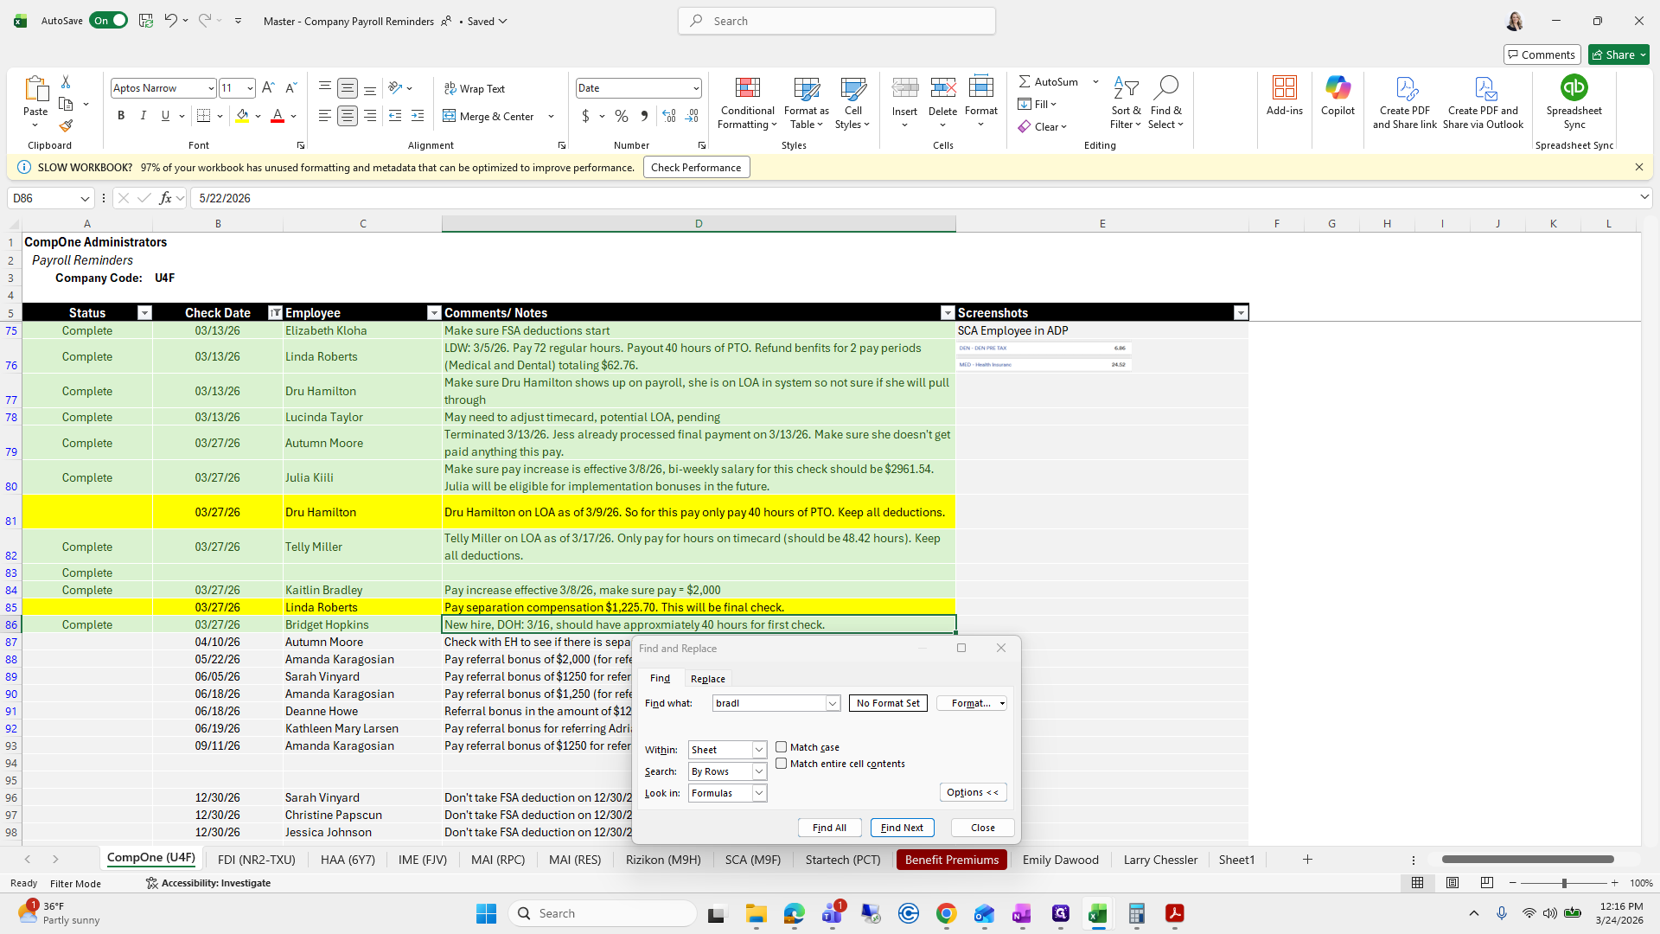1660x934 pixels.
Task: Open the Within dropdown showing Sheet
Action: coord(757,749)
